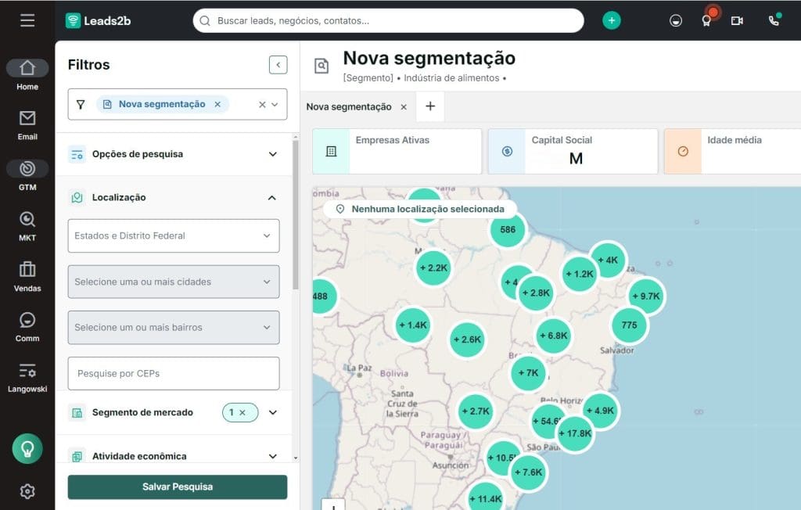Open the smiley face icon in header
The height and width of the screenshot is (510, 801).
click(x=675, y=20)
